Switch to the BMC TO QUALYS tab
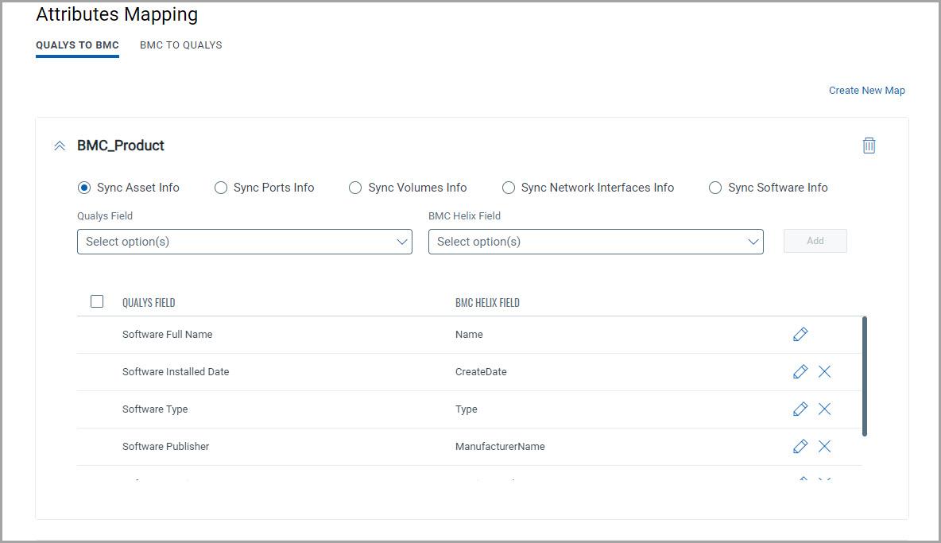The height and width of the screenshot is (543, 941). [x=180, y=45]
